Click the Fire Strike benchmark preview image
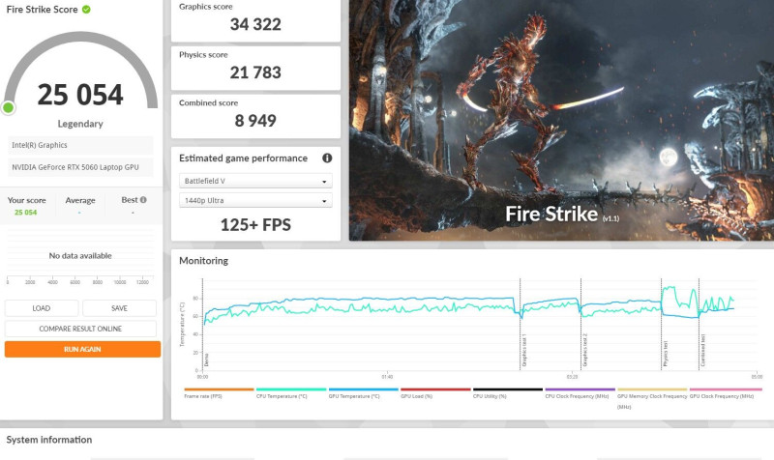 click(x=561, y=120)
